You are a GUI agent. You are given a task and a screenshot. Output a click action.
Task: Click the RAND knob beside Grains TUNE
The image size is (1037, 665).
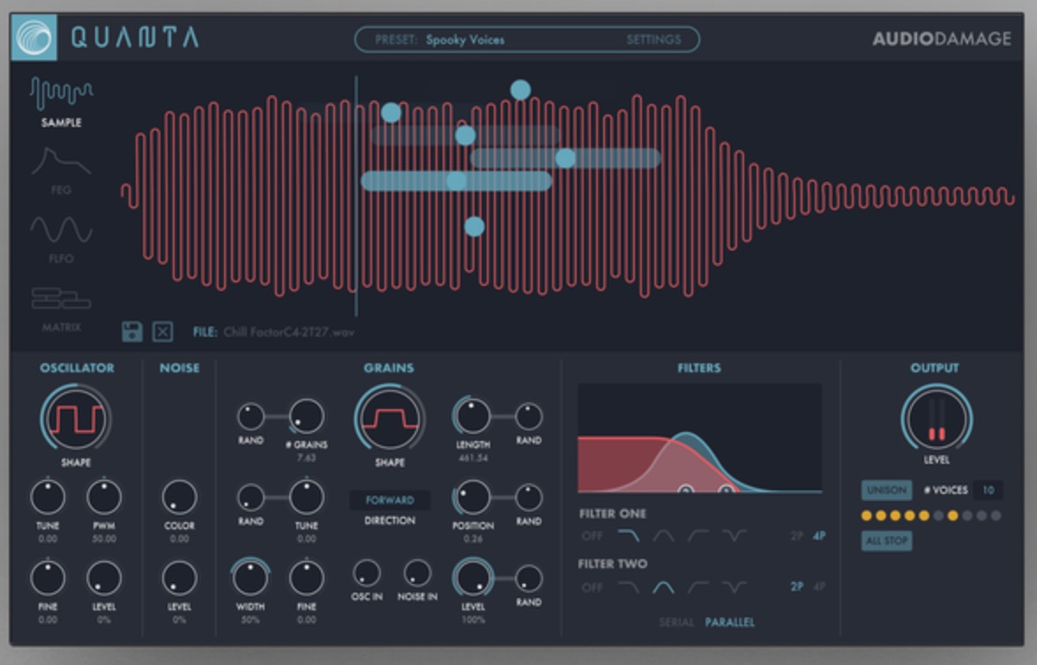(x=250, y=497)
